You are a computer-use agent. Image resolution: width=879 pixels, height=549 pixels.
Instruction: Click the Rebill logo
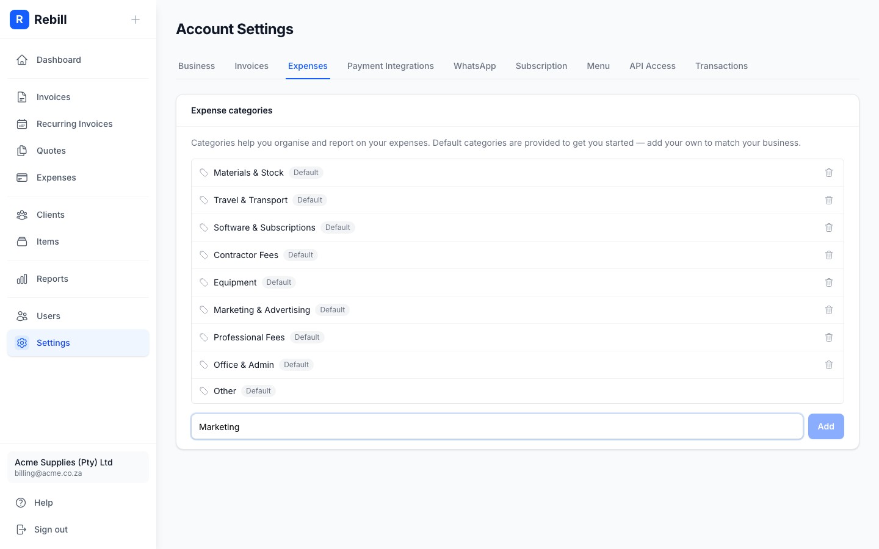coord(20,20)
